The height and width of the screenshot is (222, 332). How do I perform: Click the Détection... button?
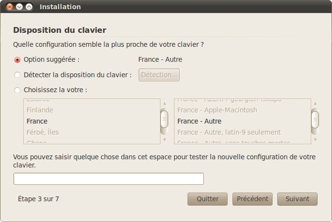[x=159, y=75]
